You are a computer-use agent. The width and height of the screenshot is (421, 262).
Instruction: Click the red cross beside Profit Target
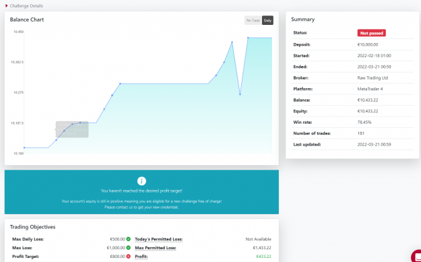pyautogui.click(x=129, y=257)
